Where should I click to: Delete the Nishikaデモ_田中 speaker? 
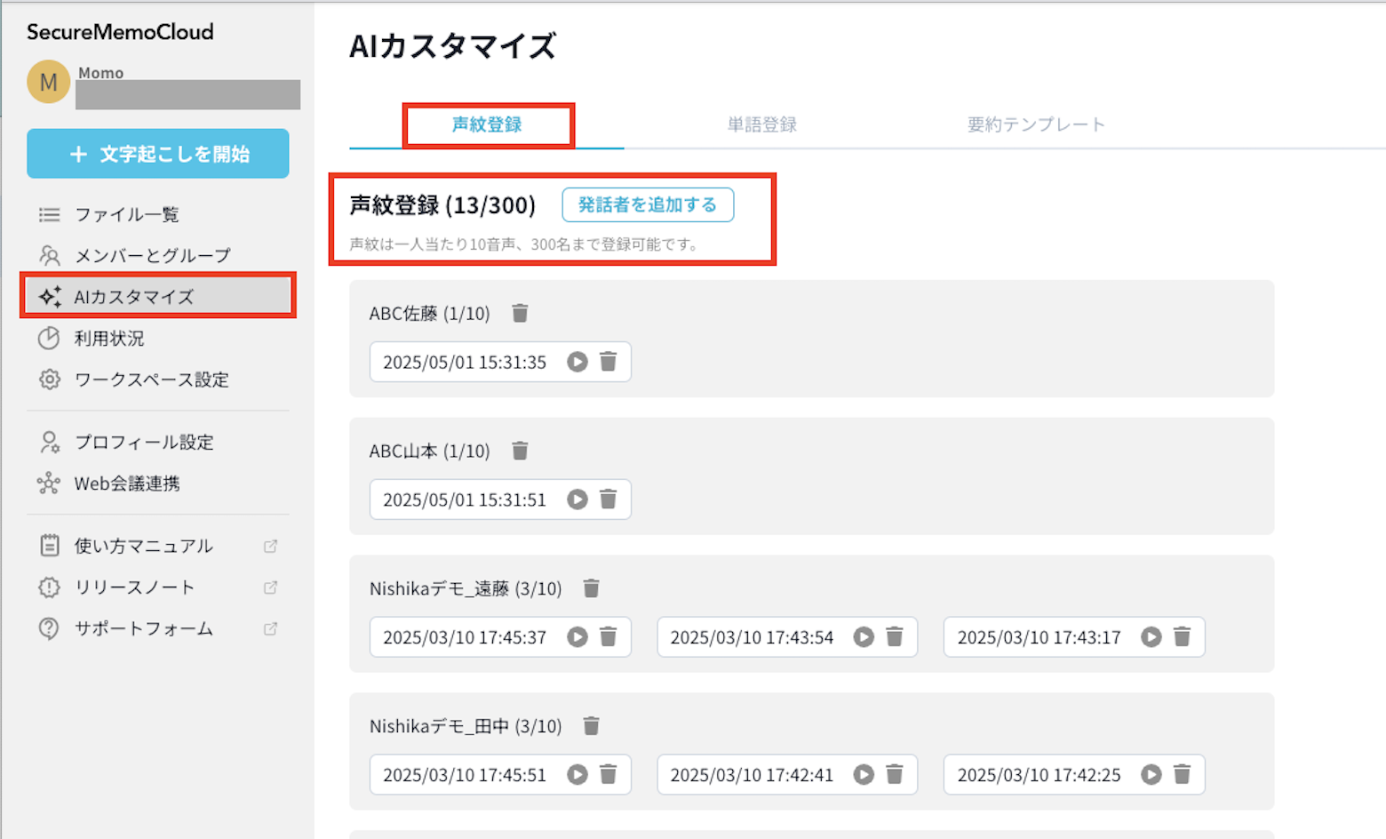point(591,726)
